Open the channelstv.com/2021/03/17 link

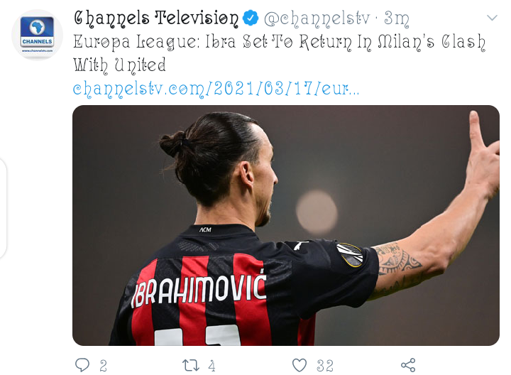pyautogui.click(x=216, y=89)
